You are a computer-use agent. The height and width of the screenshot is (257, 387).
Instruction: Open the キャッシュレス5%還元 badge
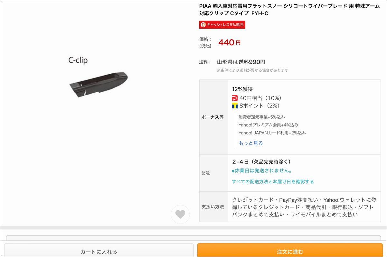(222, 25)
